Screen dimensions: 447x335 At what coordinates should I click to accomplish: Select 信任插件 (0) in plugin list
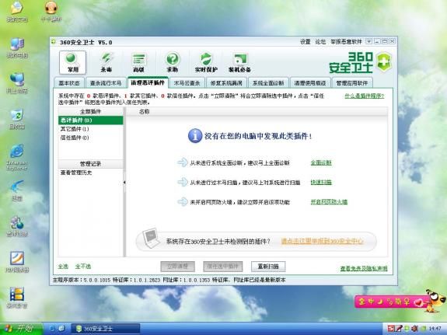[x=91, y=138]
